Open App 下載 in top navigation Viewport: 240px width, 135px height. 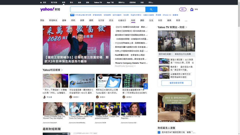click(x=110, y=2)
